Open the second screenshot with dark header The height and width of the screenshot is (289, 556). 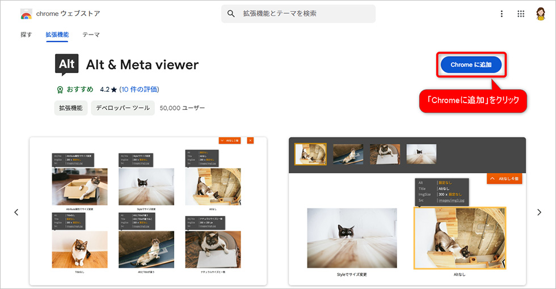point(407,211)
